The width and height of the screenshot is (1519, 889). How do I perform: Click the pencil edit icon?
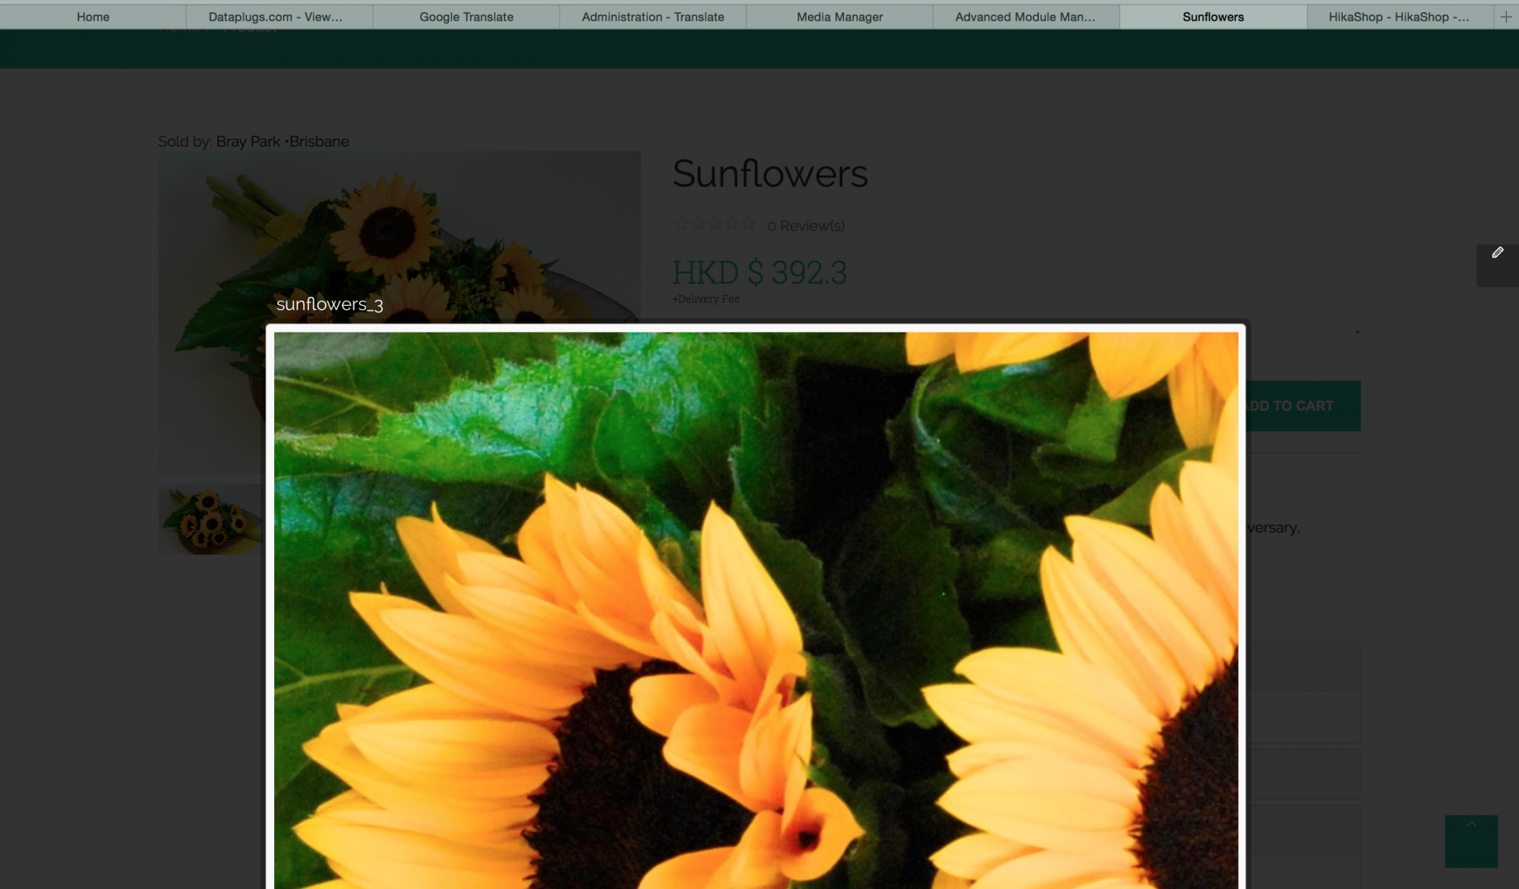pyautogui.click(x=1497, y=253)
